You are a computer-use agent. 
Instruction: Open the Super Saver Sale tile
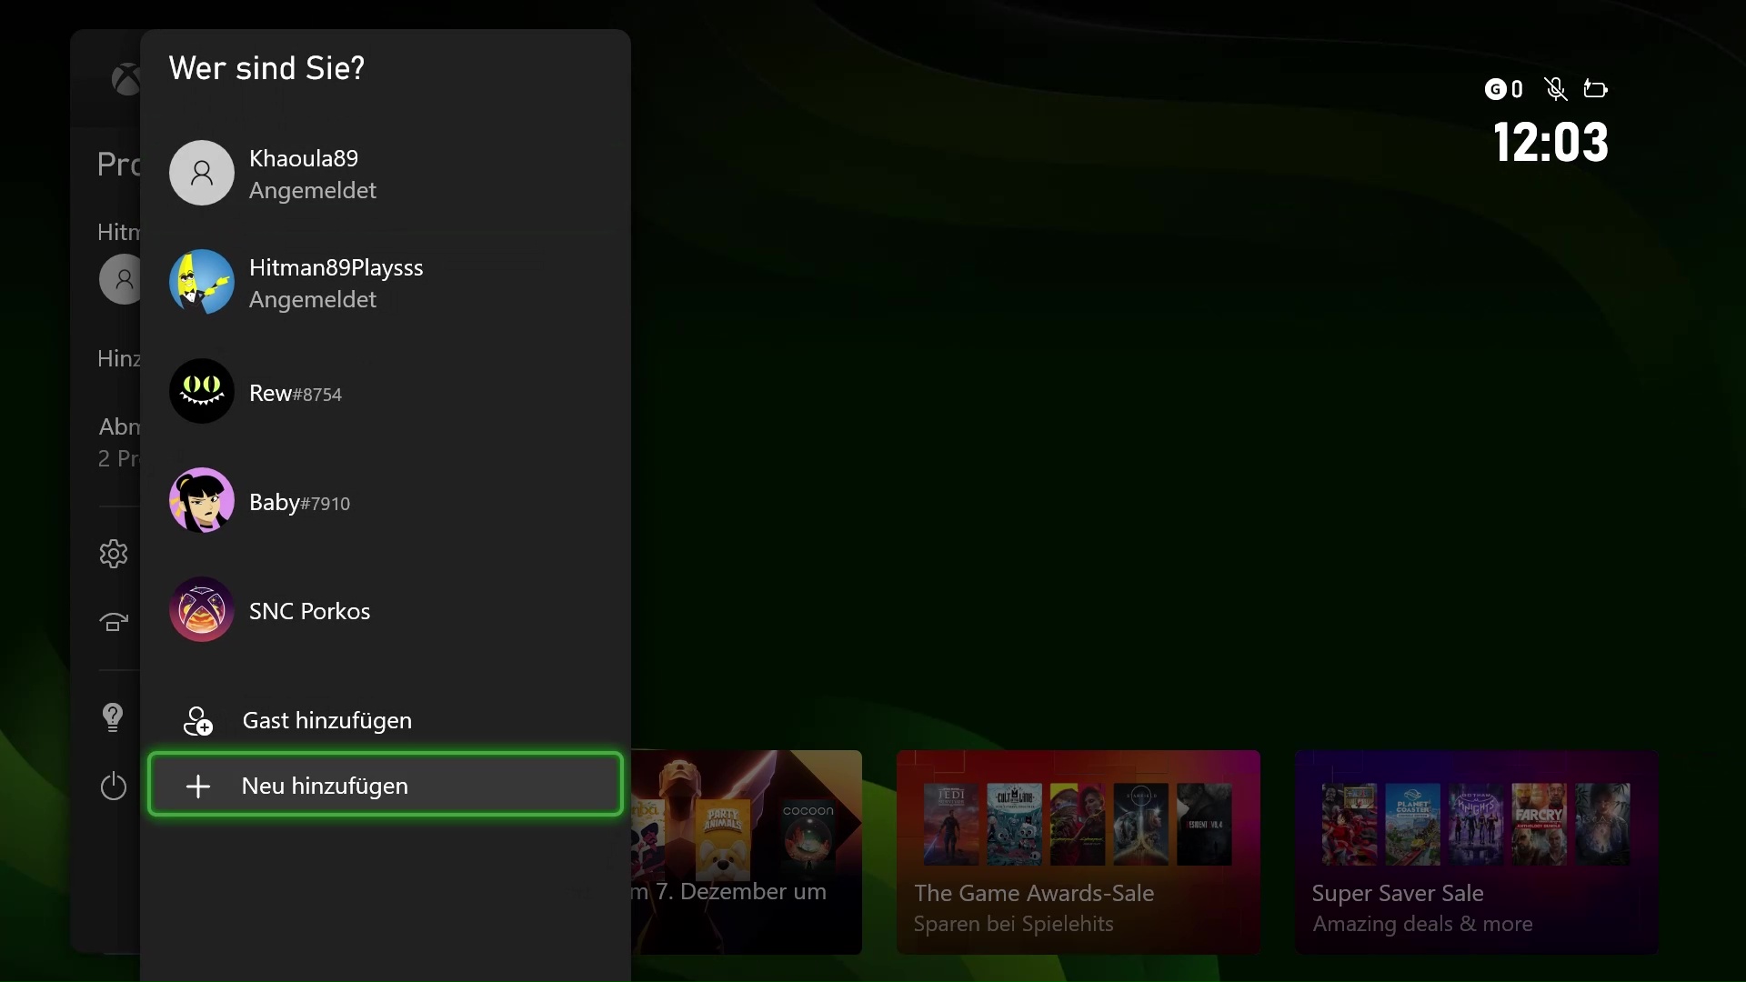[1476, 852]
